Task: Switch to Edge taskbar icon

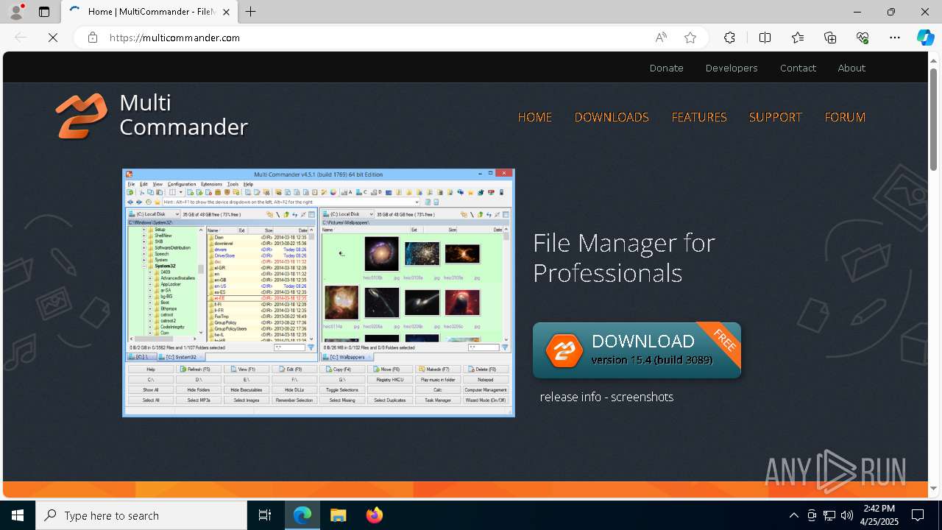Action: (x=302, y=515)
